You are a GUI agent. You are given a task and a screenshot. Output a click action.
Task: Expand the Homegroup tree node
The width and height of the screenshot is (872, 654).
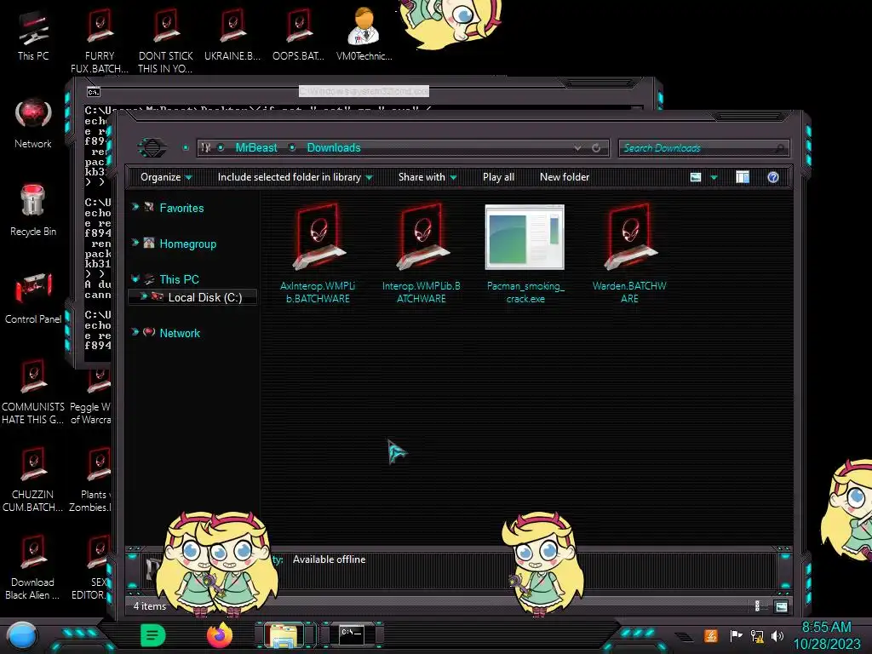135,243
